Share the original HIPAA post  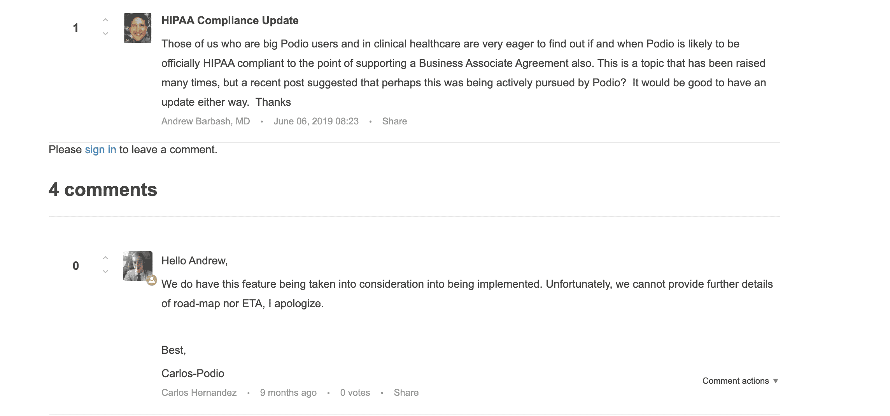[394, 121]
